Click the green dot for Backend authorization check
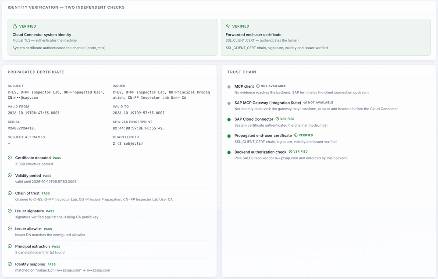Image resolution: width=438 pixels, height=279 pixels. 229,152
